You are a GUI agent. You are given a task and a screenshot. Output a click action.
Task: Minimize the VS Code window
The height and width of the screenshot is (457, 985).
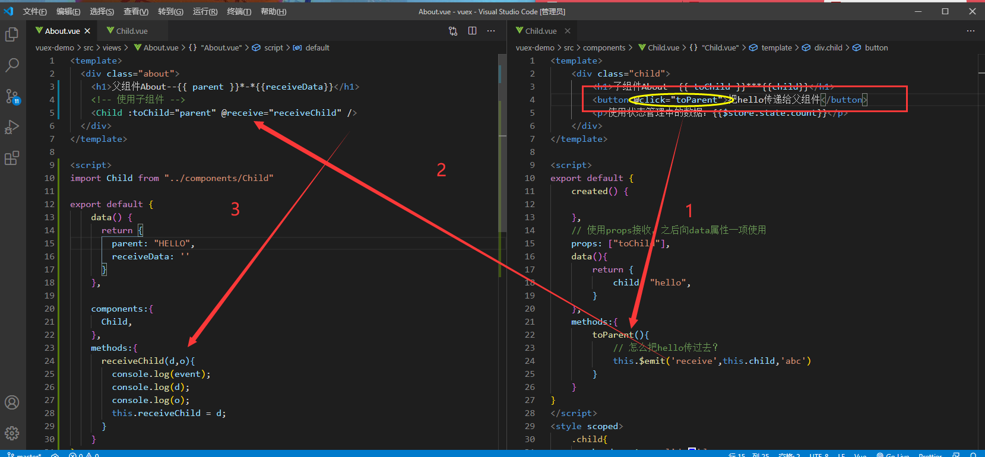[918, 11]
